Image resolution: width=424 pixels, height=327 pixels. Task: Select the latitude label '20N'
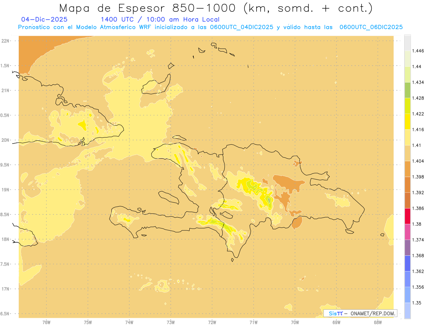6,140
